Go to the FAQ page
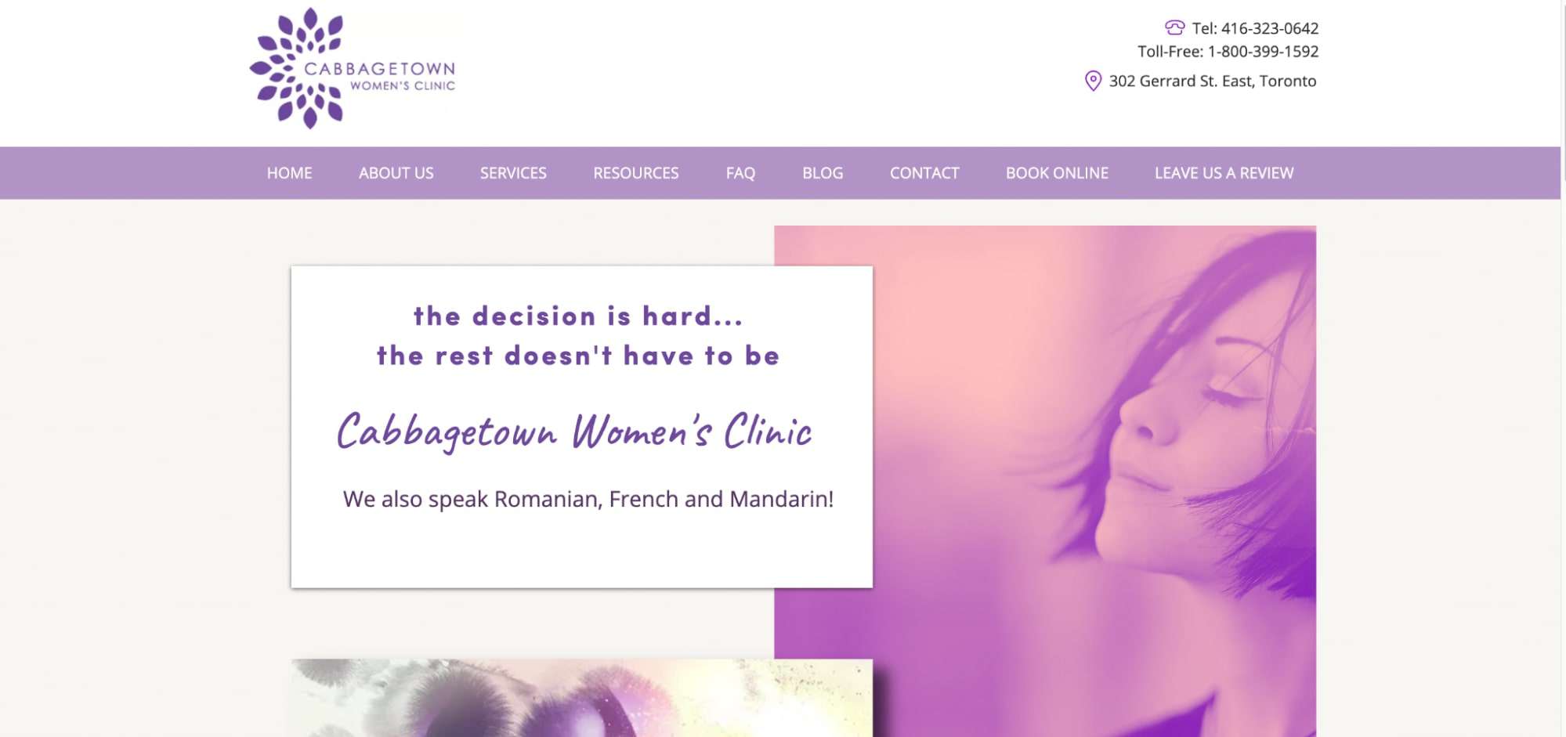 pos(740,173)
